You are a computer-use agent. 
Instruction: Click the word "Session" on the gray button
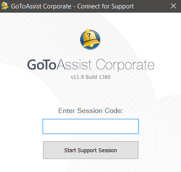tap(108, 150)
